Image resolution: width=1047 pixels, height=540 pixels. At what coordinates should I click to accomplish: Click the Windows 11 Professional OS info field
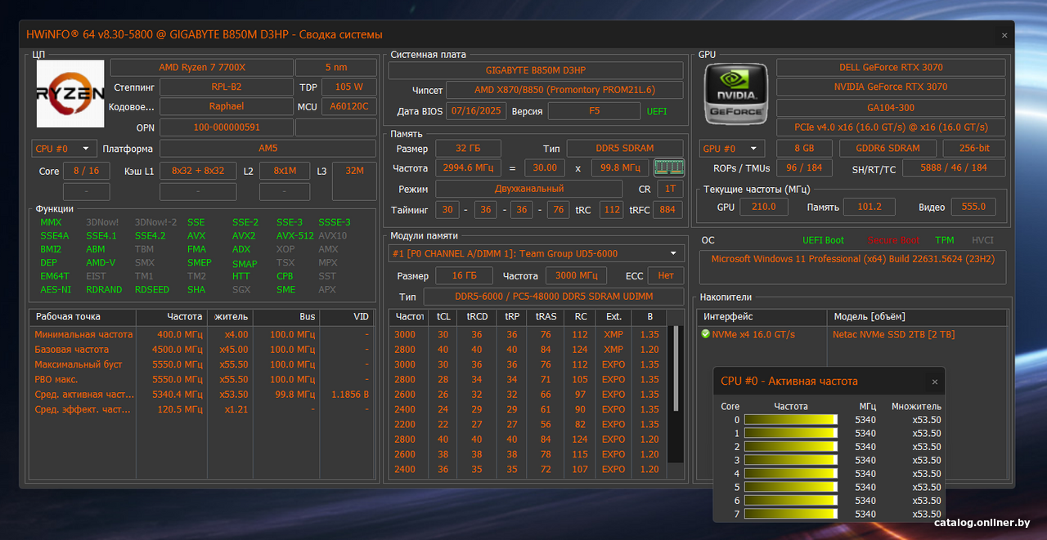point(852,259)
